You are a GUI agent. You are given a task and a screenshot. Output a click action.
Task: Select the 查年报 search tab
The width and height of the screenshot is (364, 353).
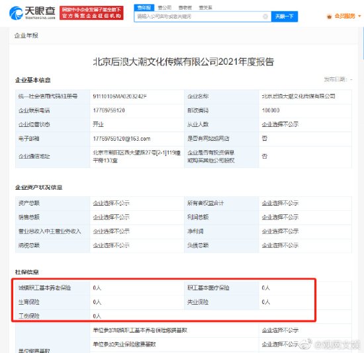click(144, 8)
